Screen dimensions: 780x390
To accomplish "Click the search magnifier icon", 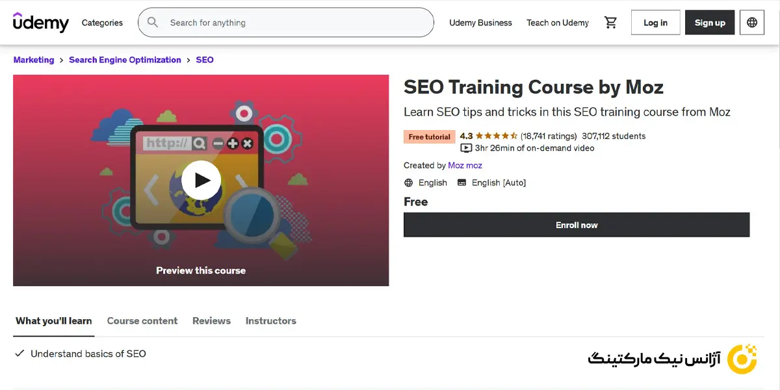I will 153,23.
